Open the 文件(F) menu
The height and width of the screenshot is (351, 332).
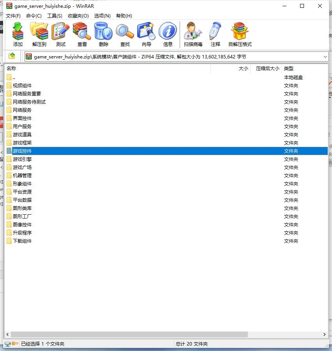click(13, 16)
